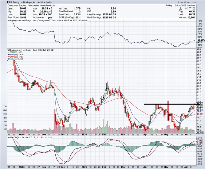Click the +1.71% percent change

pos(190,9)
